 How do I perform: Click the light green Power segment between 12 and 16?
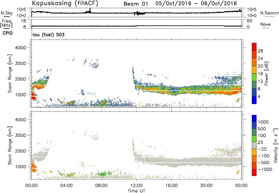pyautogui.click(x=254, y=77)
